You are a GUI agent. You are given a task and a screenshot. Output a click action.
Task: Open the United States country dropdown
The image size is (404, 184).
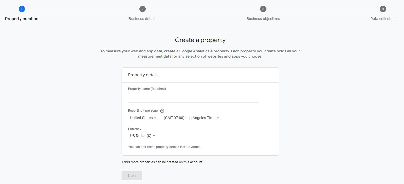click(x=143, y=118)
